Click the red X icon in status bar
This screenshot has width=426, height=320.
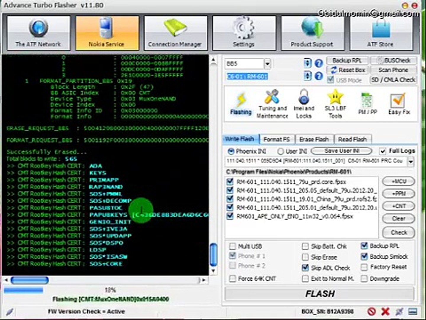click(385, 311)
